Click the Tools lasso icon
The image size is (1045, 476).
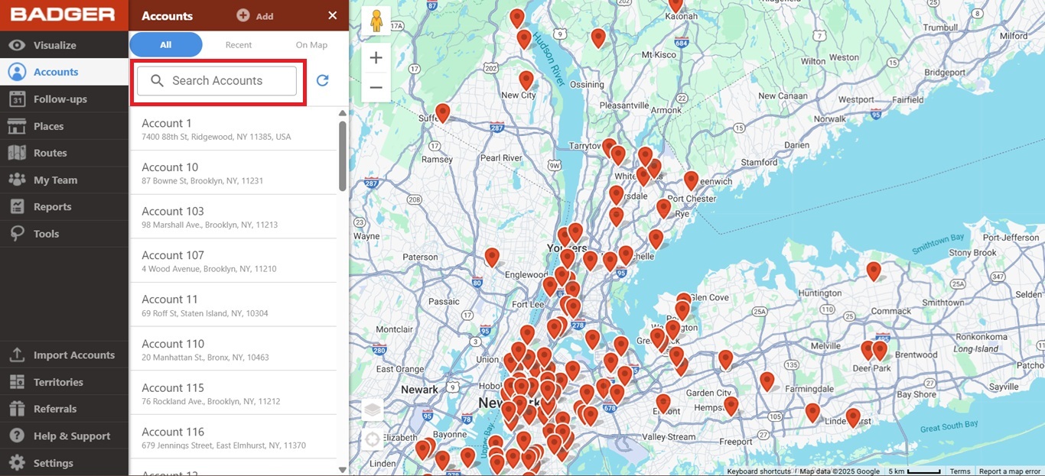17,234
